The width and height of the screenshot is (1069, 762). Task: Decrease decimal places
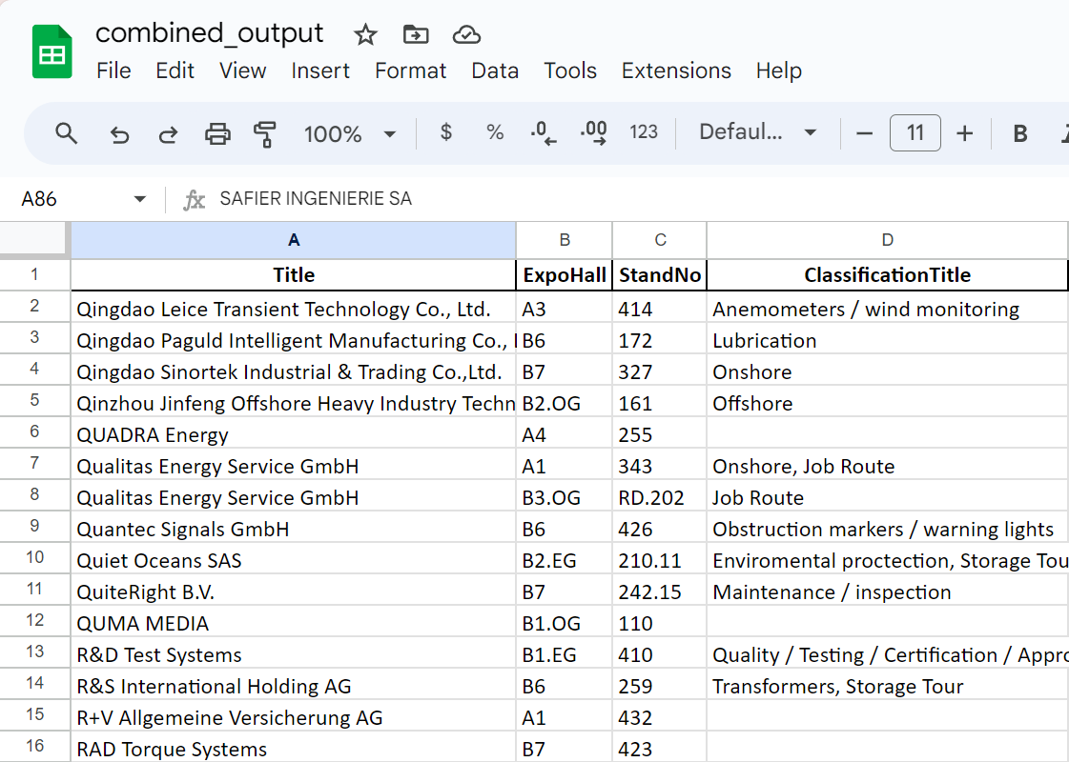tap(544, 132)
